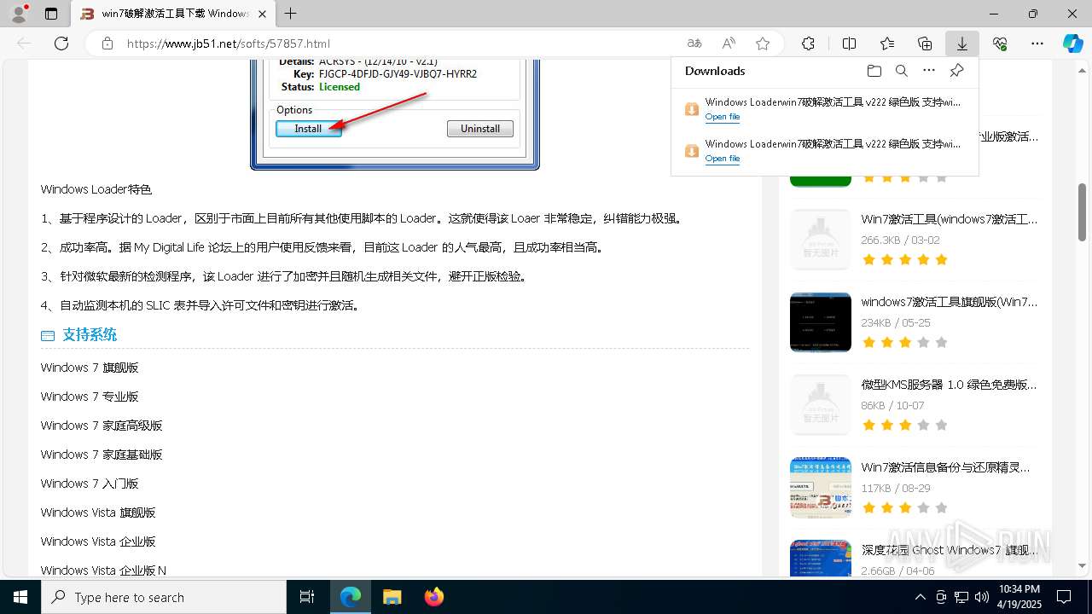Open the Windows Start menu
Image resolution: width=1092 pixels, height=614 pixels.
point(20,597)
